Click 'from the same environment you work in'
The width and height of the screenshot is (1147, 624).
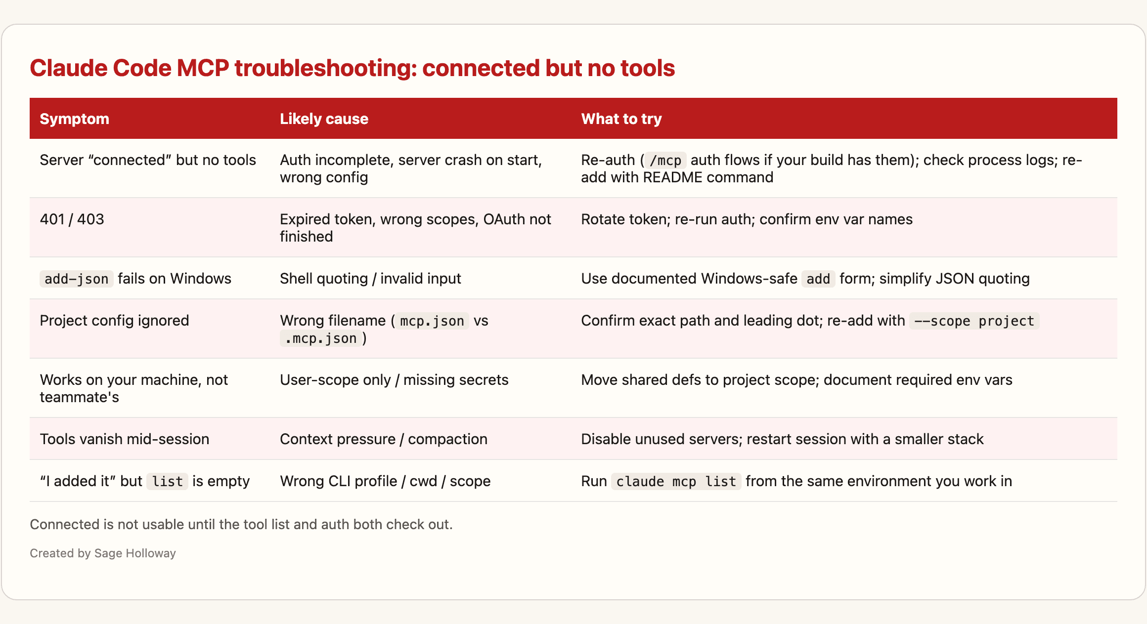tap(879, 481)
